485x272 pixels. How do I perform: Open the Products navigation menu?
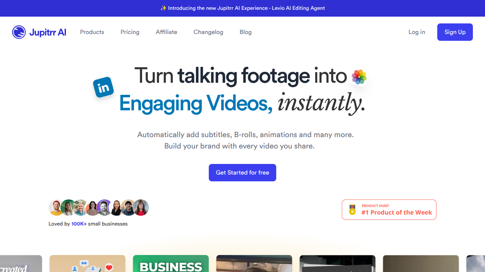[x=92, y=32]
